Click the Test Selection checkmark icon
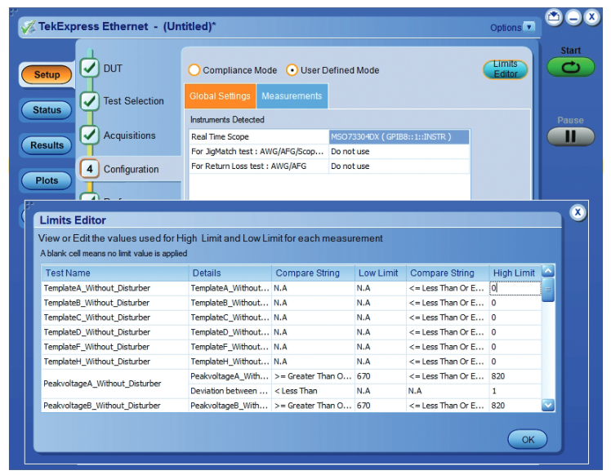 point(89,101)
